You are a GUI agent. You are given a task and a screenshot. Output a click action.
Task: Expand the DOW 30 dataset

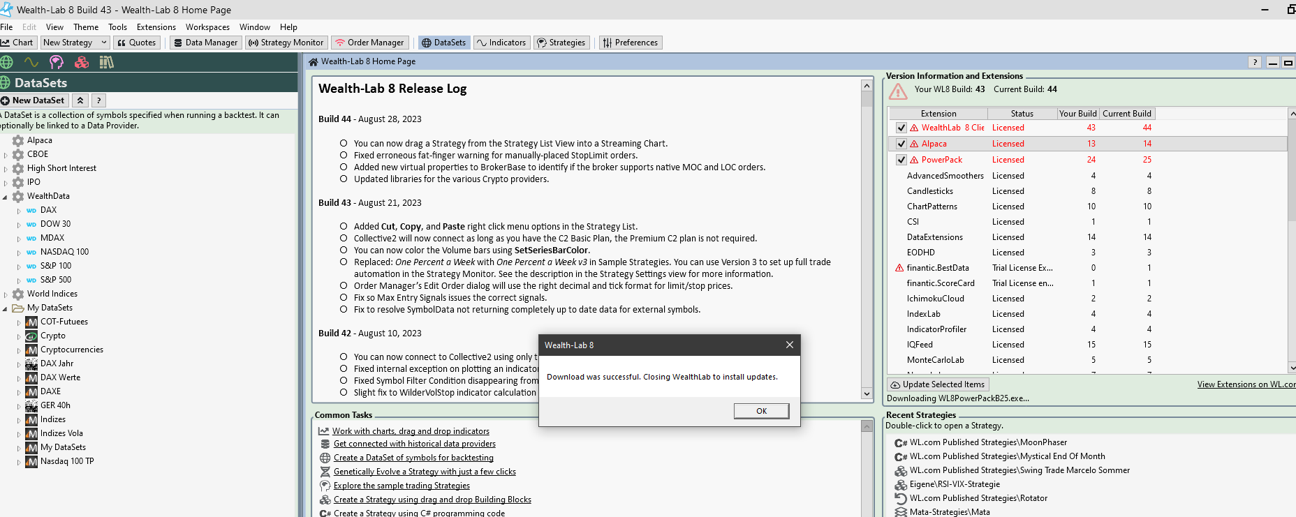[19, 225]
